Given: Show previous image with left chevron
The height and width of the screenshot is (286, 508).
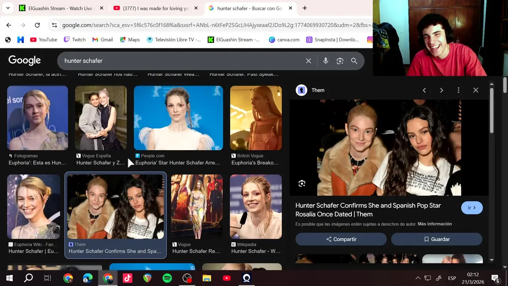Looking at the screenshot, I should pos(424,90).
